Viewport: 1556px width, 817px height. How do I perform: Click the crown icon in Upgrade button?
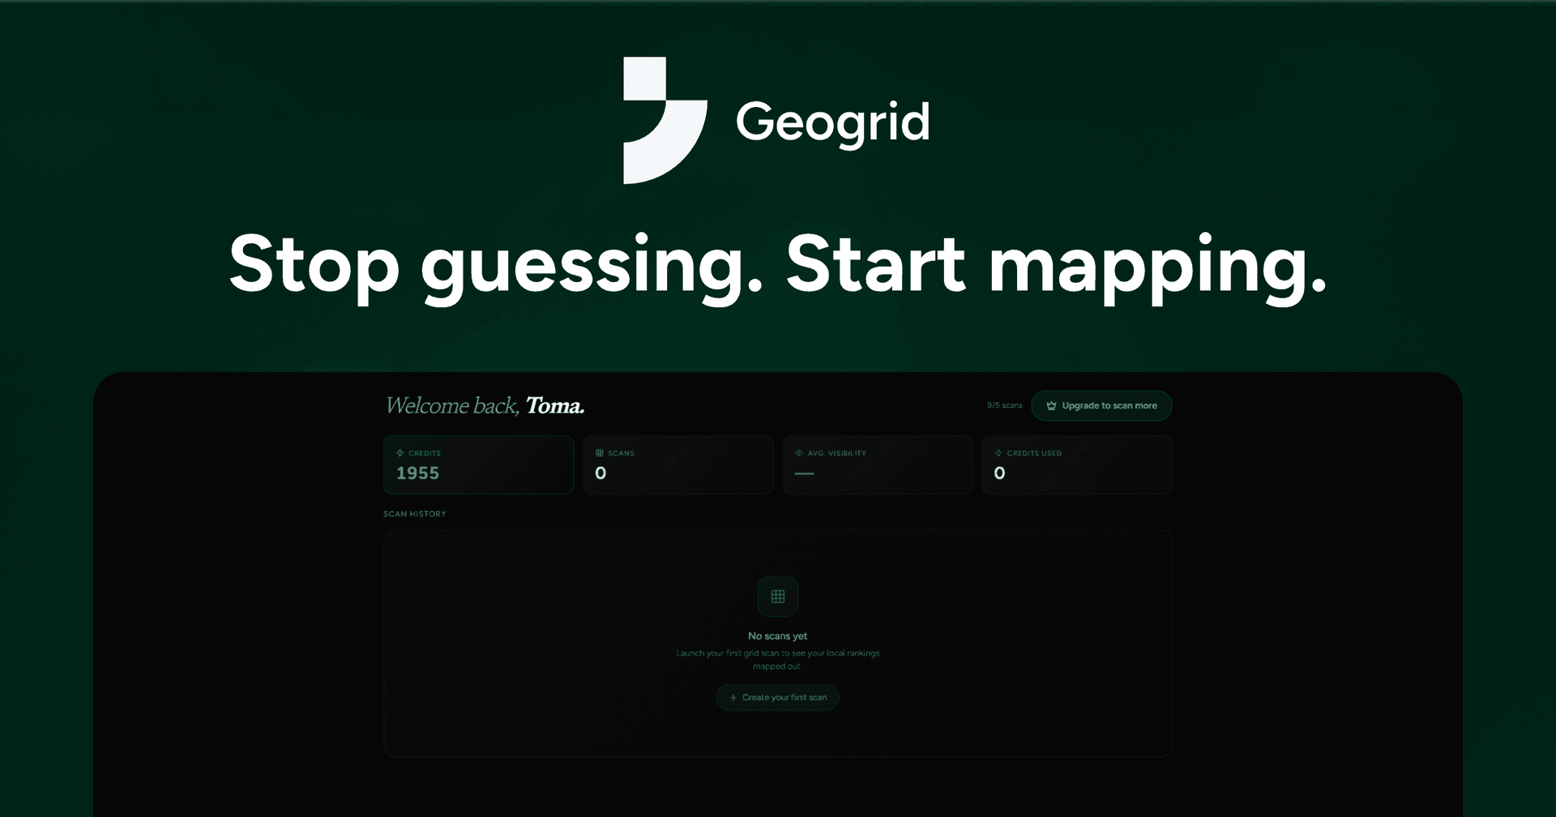click(x=1051, y=406)
